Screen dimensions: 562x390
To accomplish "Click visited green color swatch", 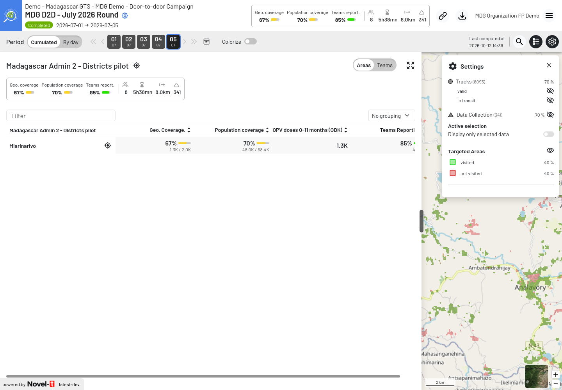I will point(453,162).
